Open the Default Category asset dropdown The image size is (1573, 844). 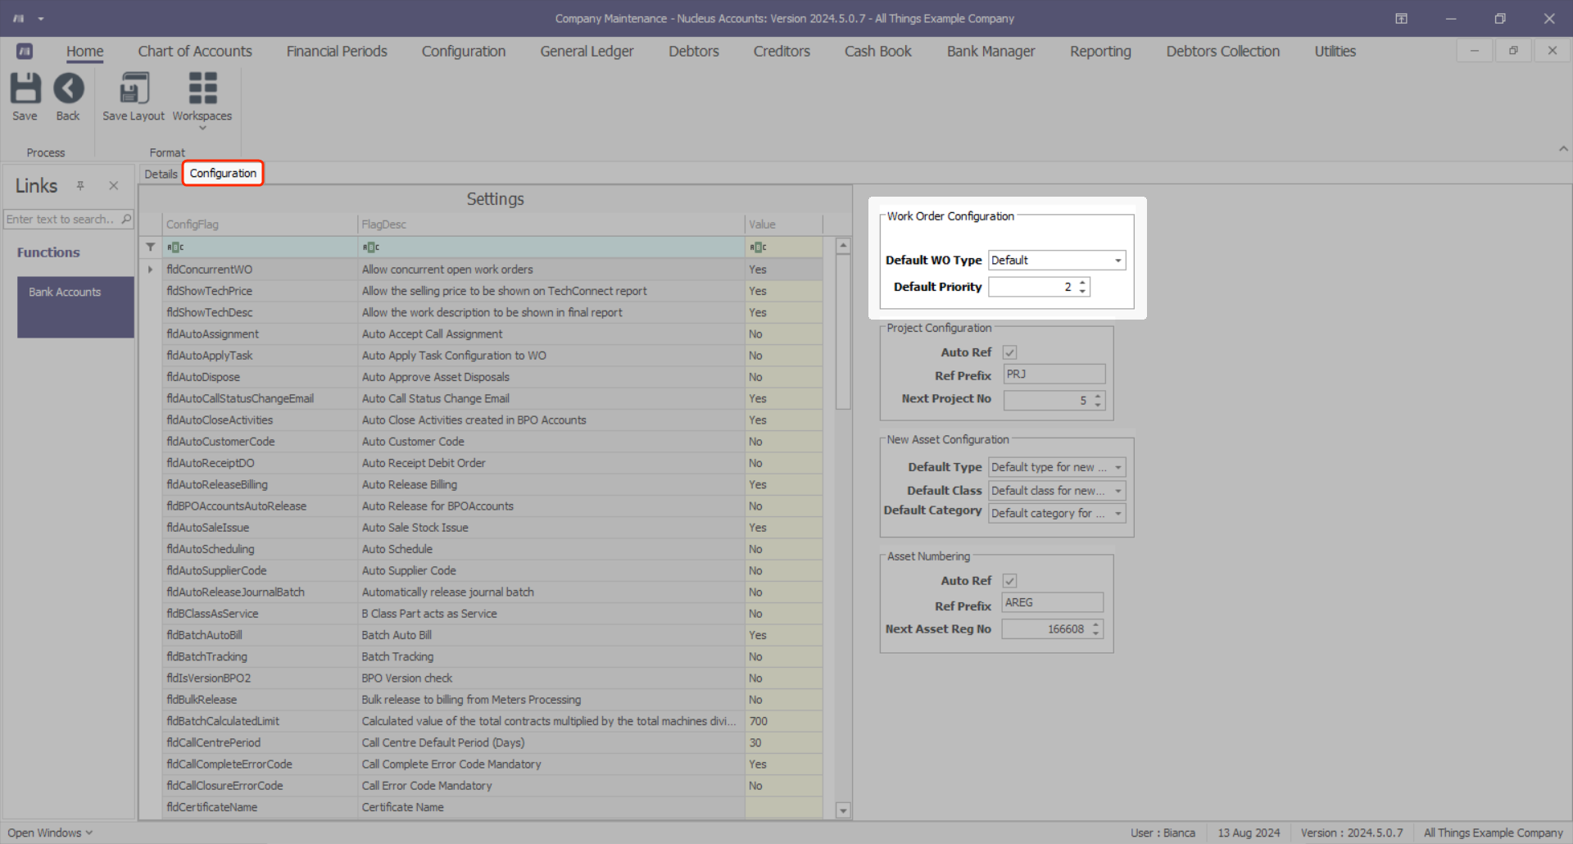coord(1117,514)
